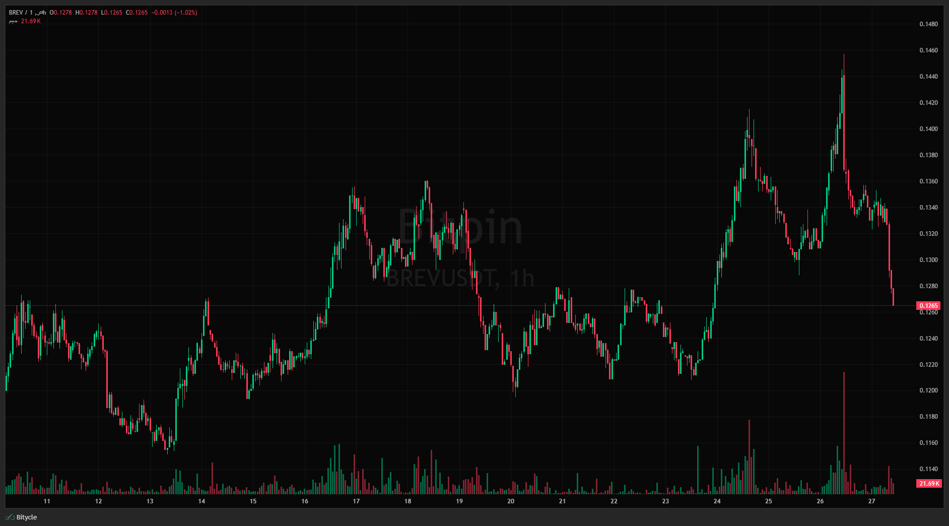Click the red 0.1265 current price tag

[x=928, y=306]
